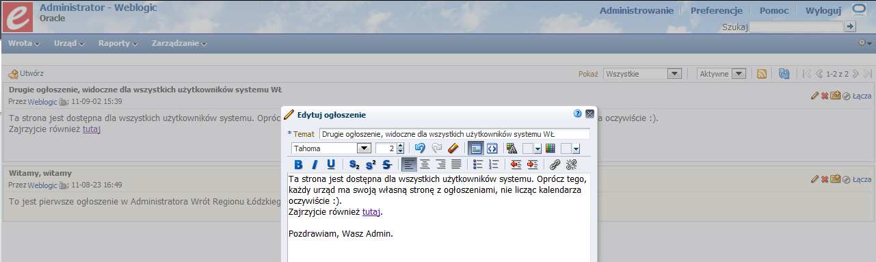Viewport: 876px width, 262px height.
Task: Open Łącza for Witamy, witamy
Action: [862, 179]
